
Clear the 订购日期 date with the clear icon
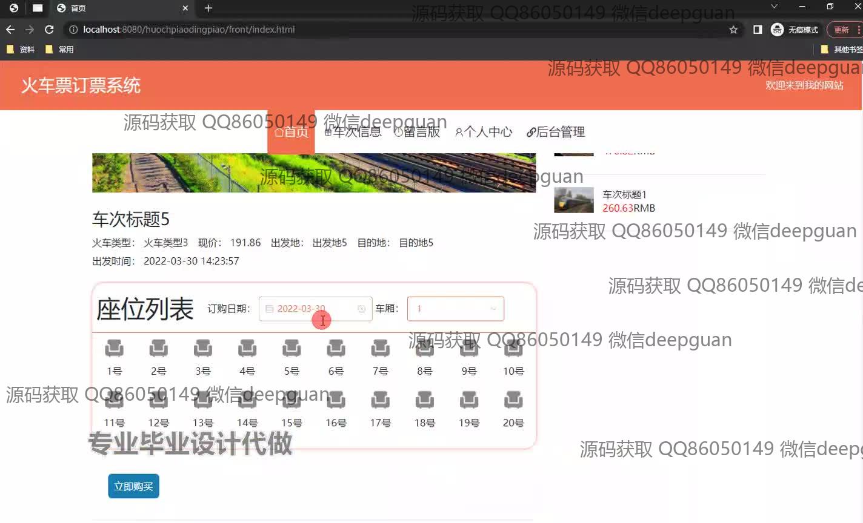pos(362,309)
